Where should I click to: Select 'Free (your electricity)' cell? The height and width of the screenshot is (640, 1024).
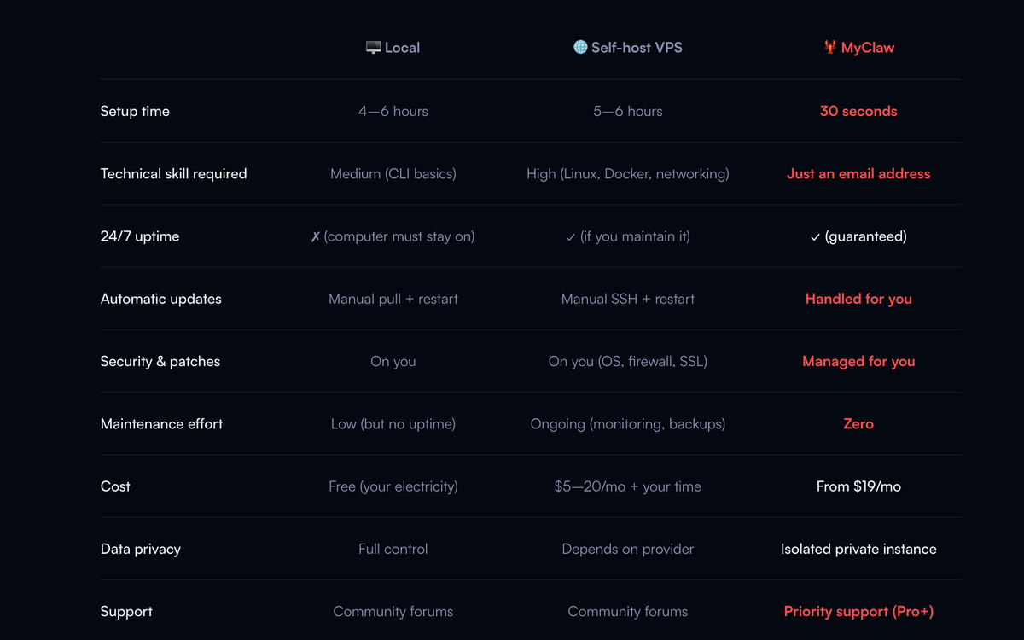click(x=393, y=486)
